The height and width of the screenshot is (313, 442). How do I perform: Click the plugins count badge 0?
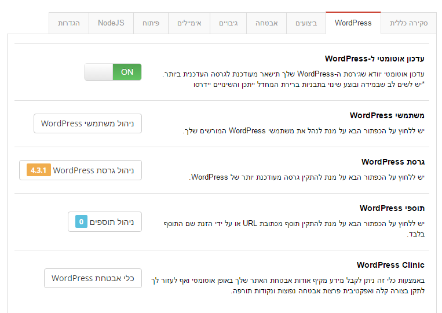[81, 221]
